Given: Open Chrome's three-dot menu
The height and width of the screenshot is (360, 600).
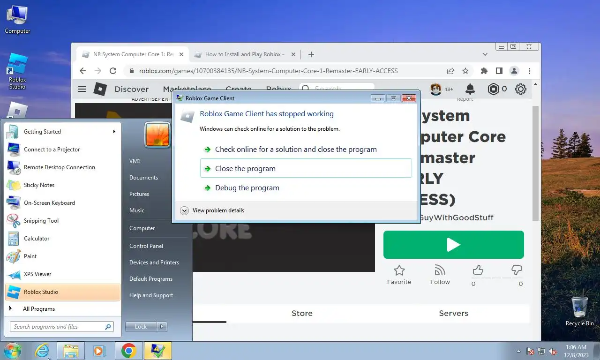Looking at the screenshot, I should tap(529, 71).
